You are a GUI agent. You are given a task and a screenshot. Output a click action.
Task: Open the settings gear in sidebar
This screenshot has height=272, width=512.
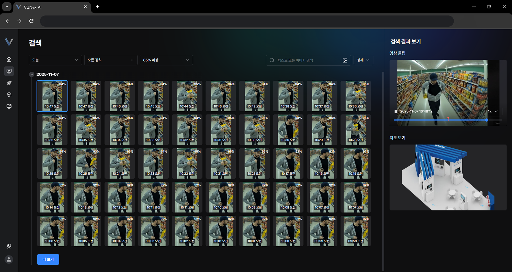click(x=9, y=95)
